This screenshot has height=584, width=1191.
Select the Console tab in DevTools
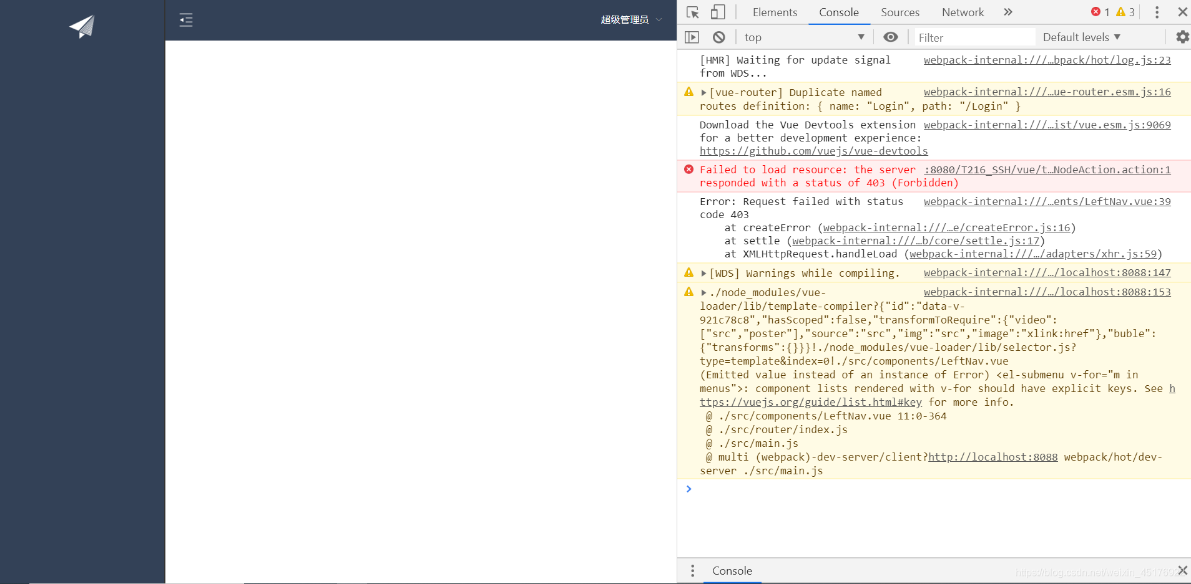click(x=839, y=12)
